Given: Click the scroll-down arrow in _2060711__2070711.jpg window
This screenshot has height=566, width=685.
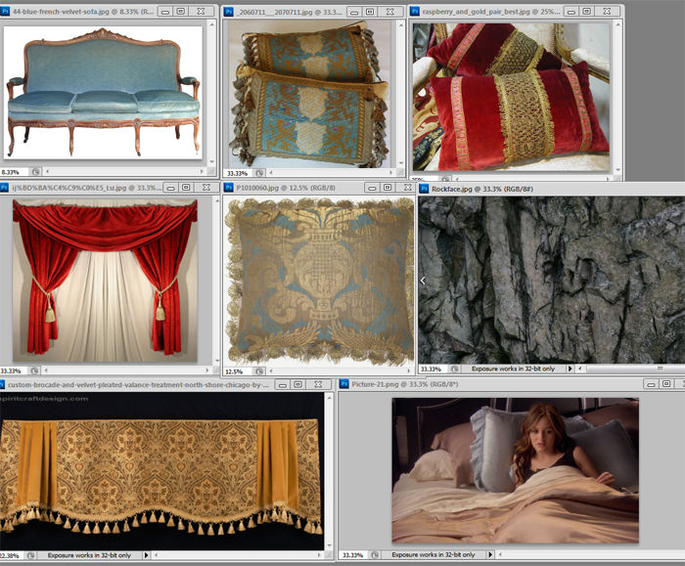Looking at the screenshot, I should tap(401, 163).
